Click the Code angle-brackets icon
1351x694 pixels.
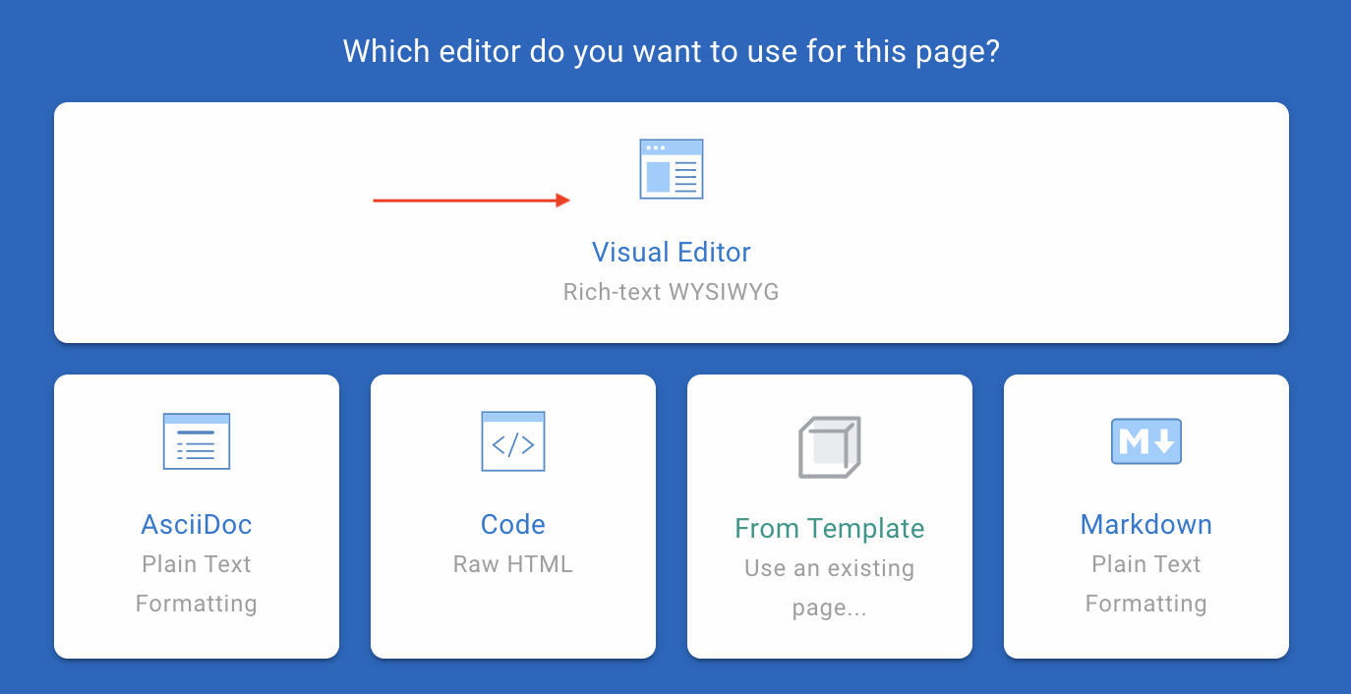coord(513,442)
